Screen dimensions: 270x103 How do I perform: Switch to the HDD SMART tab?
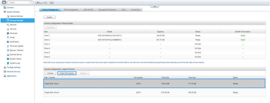(88, 10)
